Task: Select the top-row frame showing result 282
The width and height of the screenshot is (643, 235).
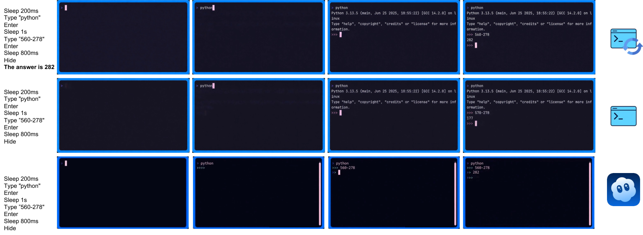Action: click(x=529, y=37)
